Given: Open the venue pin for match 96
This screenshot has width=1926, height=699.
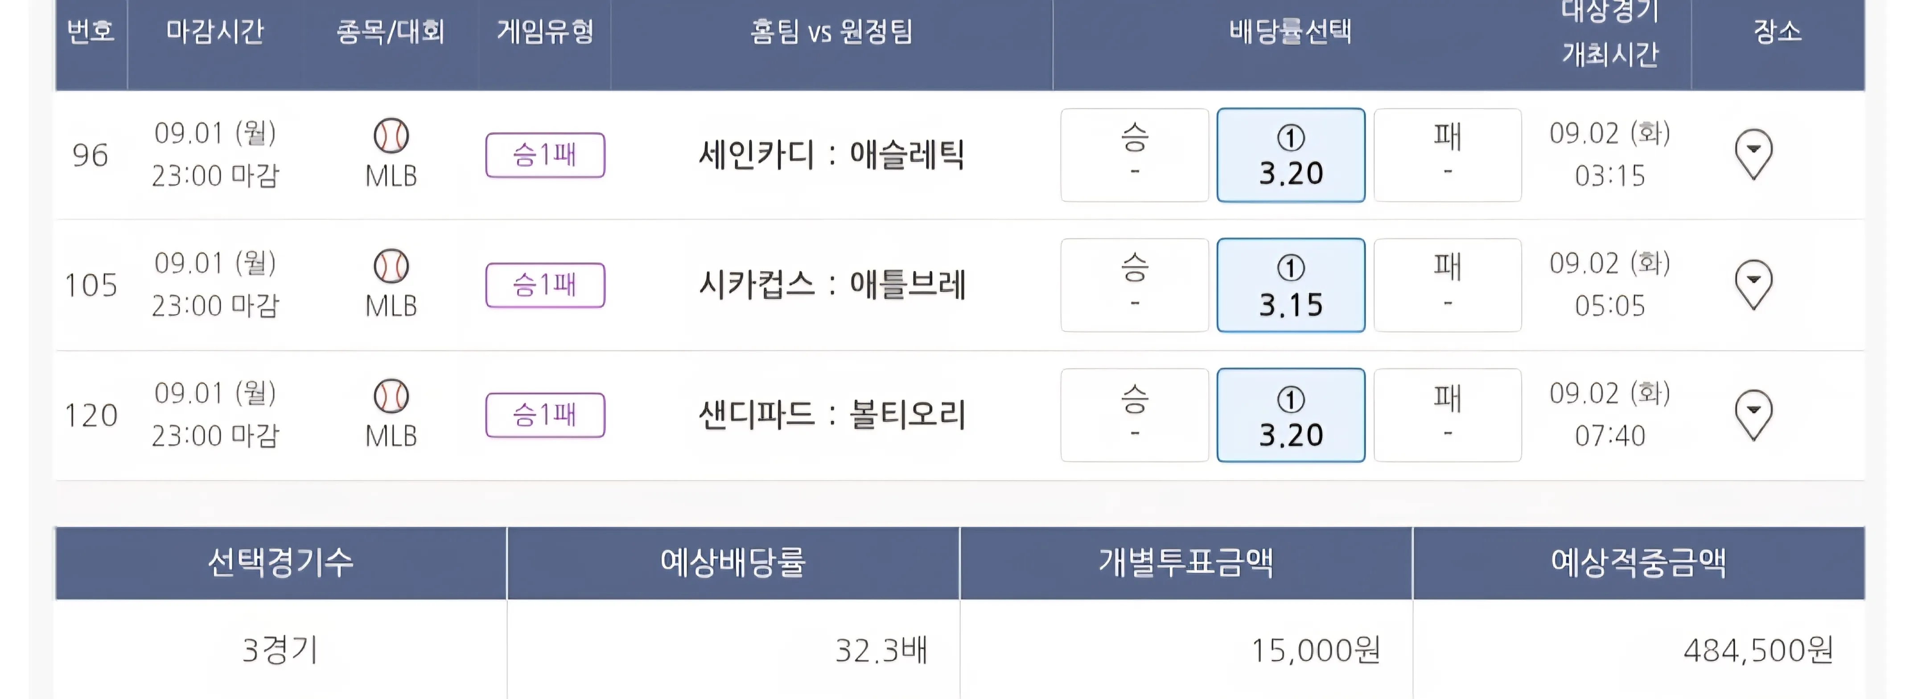Looking at the screenshot, I should click(x=1753, y=154).
